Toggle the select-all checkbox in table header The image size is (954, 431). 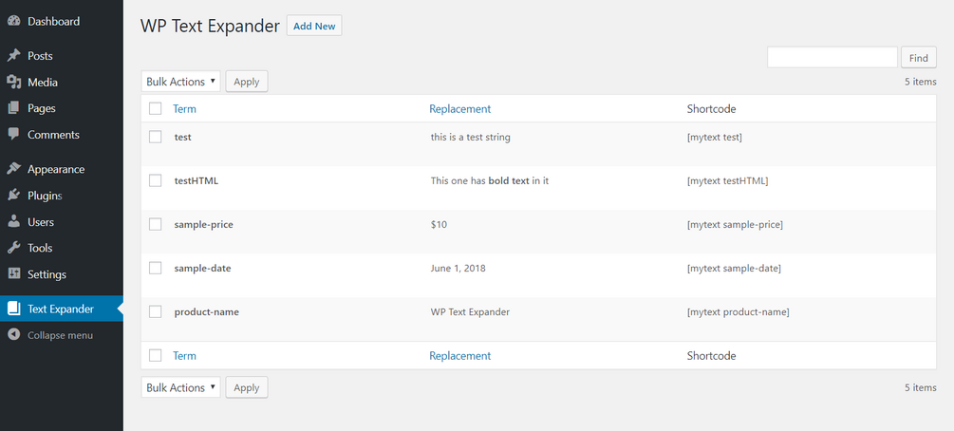tap(156, 109)
